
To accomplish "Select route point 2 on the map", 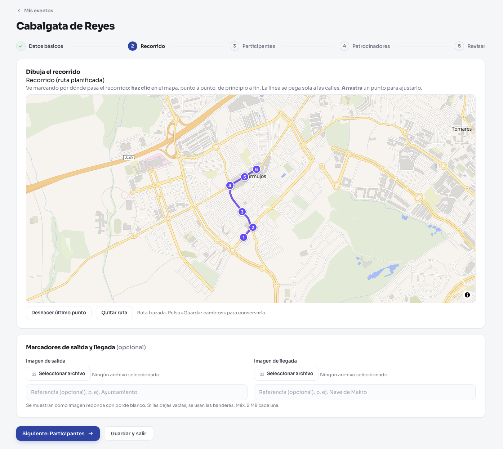I will [x=253, y=227].
